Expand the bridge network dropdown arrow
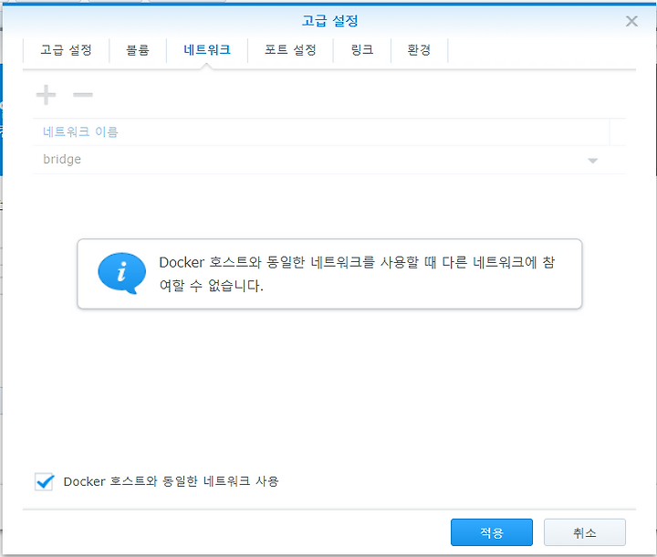This screenshot has width=657, height=557. pyautogui.click(x=592, y=161)
